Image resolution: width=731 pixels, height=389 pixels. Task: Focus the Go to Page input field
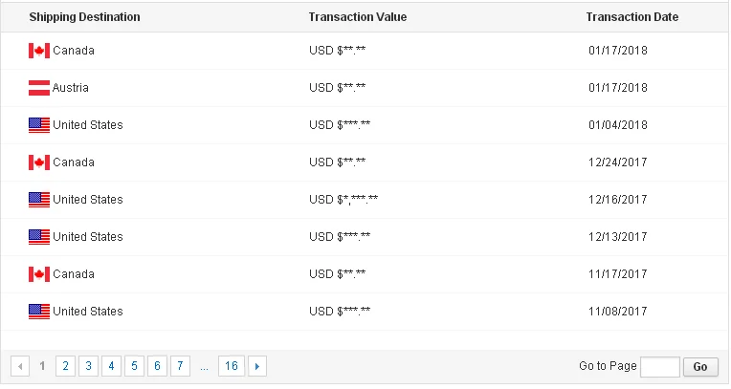[x=659, y=367]
